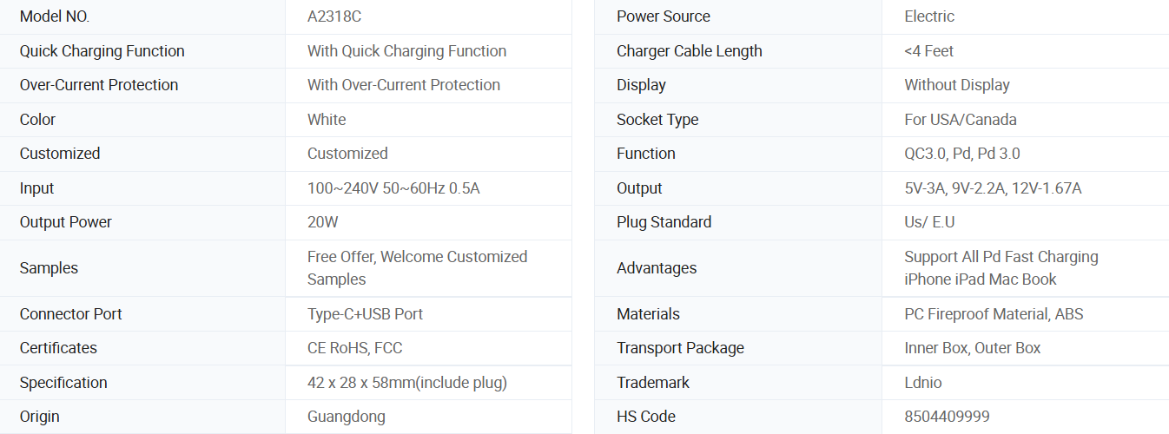
Task: Select the Output Power value 20W
Action: point(323,222)
